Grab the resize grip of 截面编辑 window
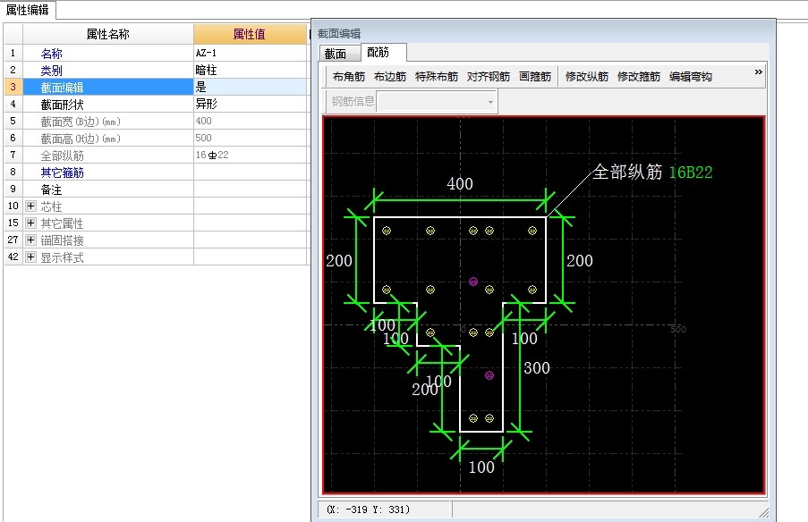 click(x=763, y=513)
